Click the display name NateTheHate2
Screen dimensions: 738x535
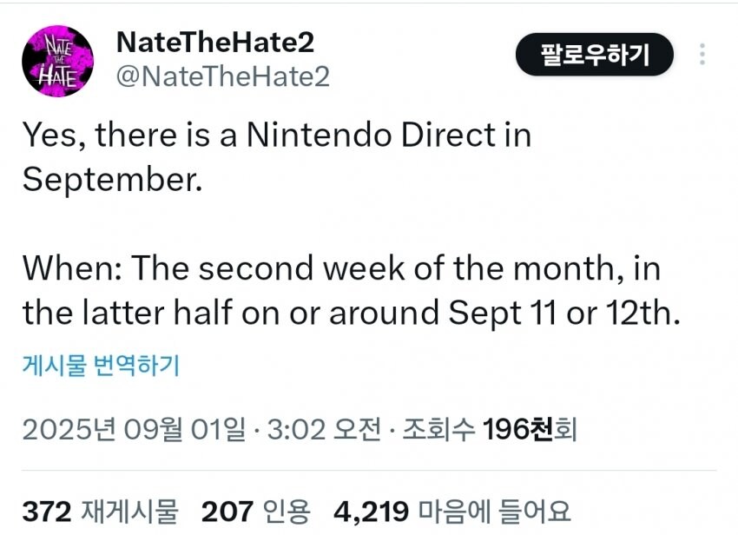tap(215, 41)
